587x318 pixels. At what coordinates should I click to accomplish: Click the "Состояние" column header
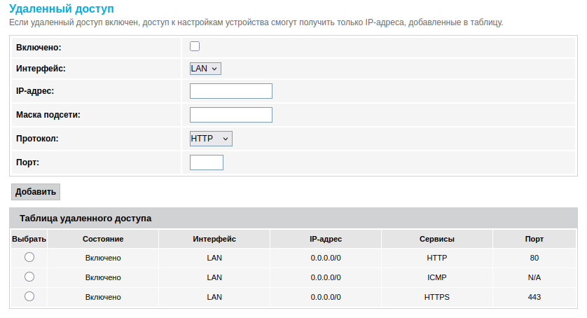[x=103, y=239]
